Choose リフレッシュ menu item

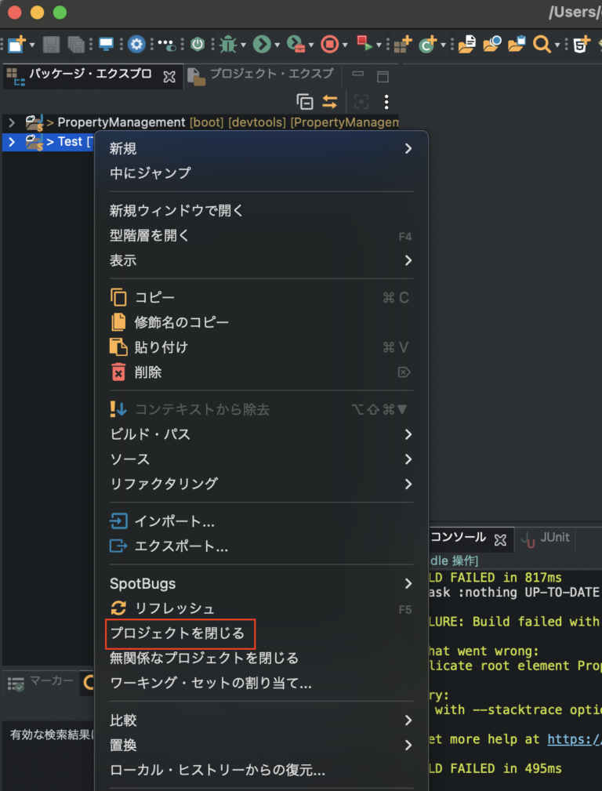click(261, 608)
